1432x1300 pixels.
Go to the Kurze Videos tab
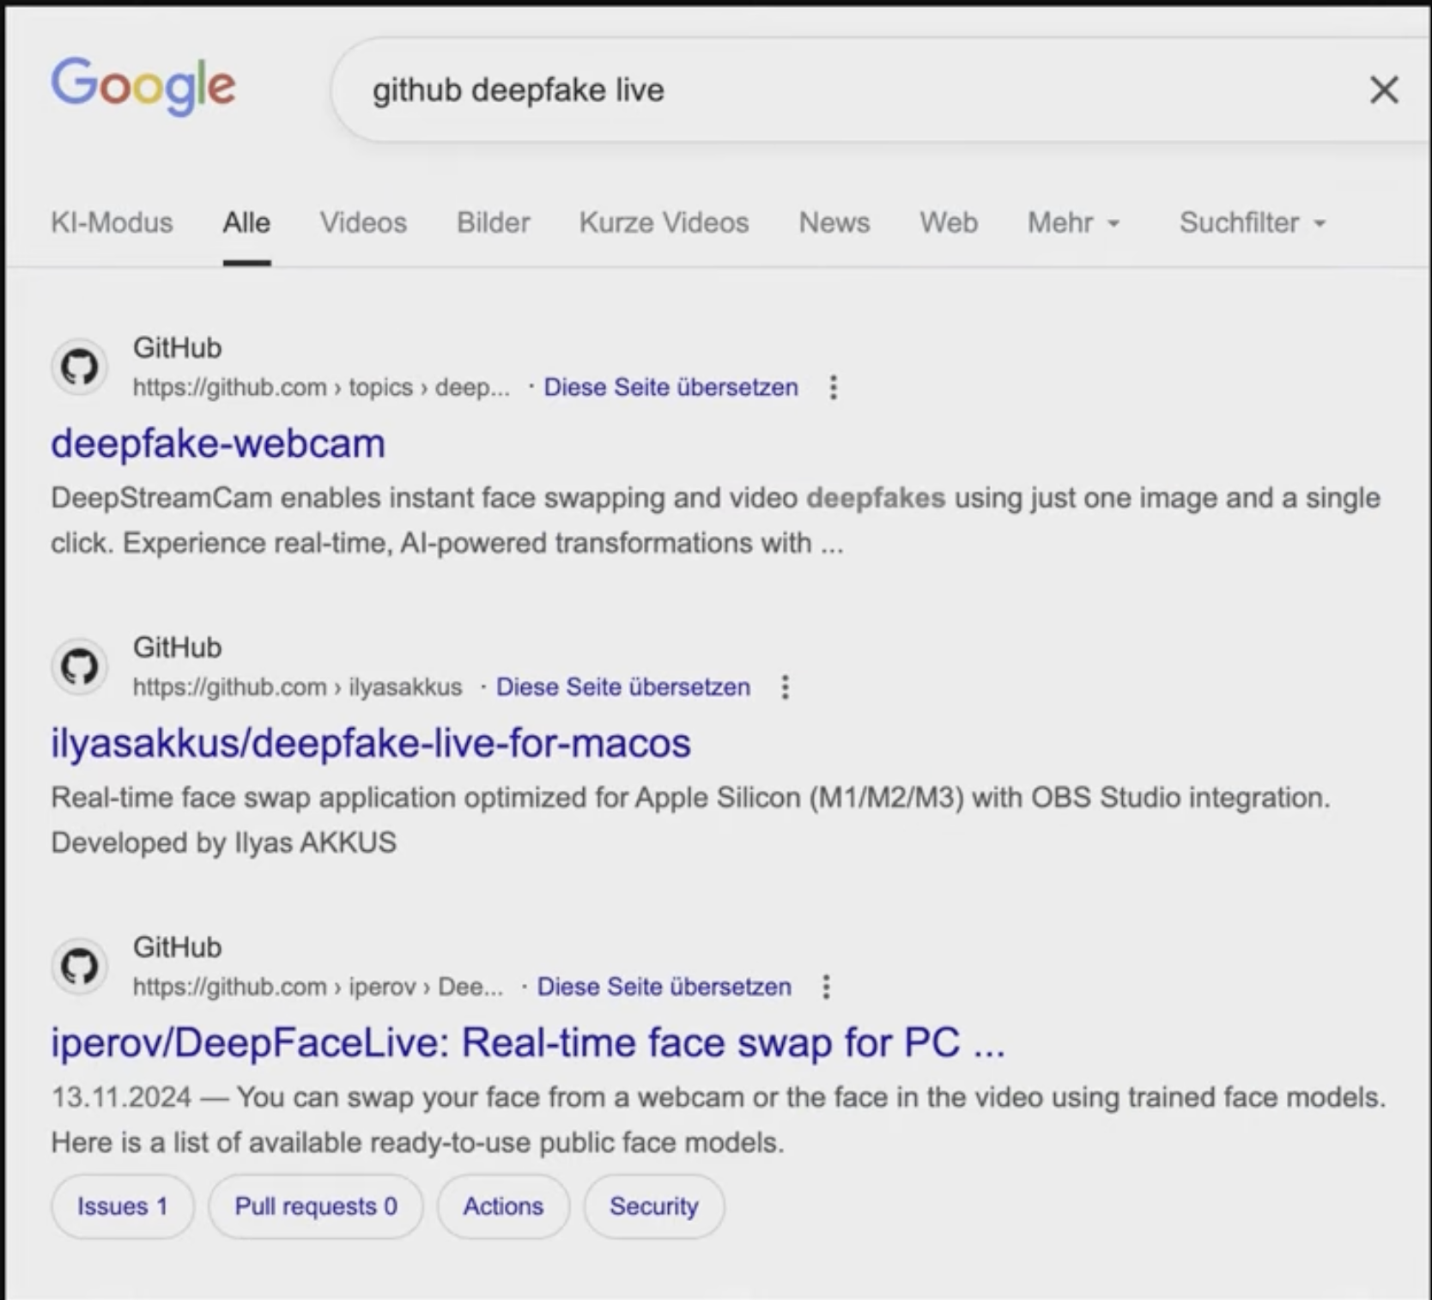pos(664,223)
